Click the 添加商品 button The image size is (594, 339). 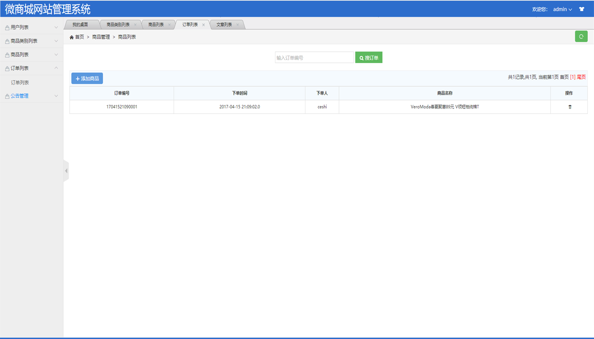click(87, 78)
